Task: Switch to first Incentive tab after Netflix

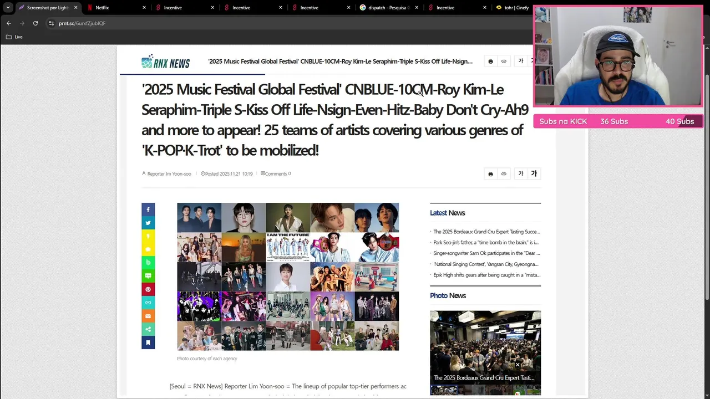Action: pyautogui.click(x=184, y=8)
